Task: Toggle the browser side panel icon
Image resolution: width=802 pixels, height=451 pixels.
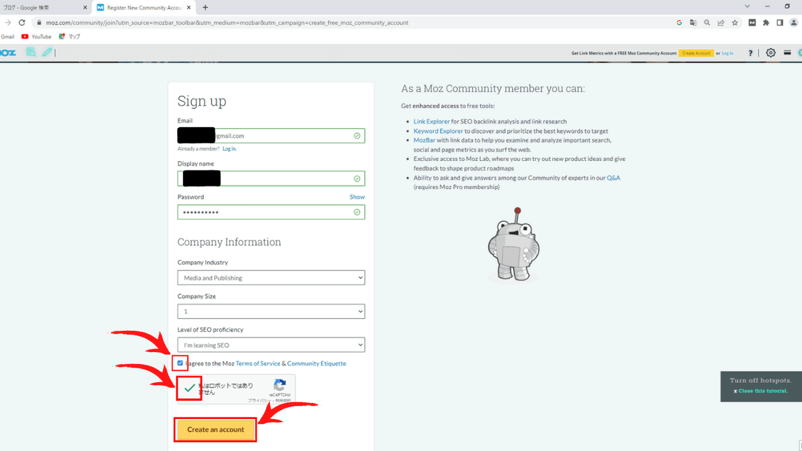Action: point(780,22)
